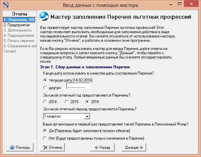Select step '2. Предприятие' in stages list
This screenshot has width=201, height=157.
coord(17,25)
